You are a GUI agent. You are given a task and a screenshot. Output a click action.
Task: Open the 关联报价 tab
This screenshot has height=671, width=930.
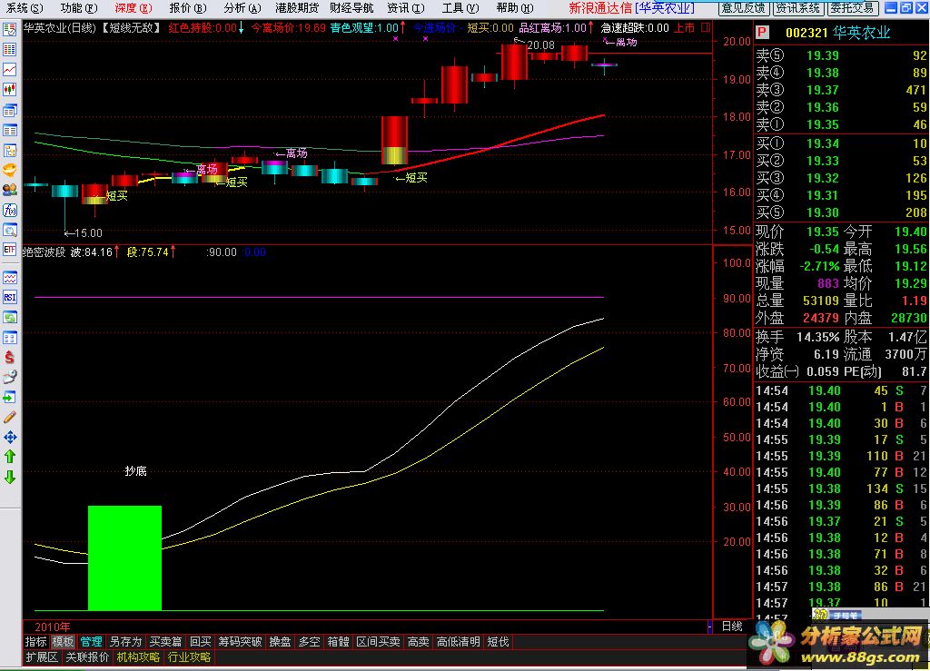87,656
